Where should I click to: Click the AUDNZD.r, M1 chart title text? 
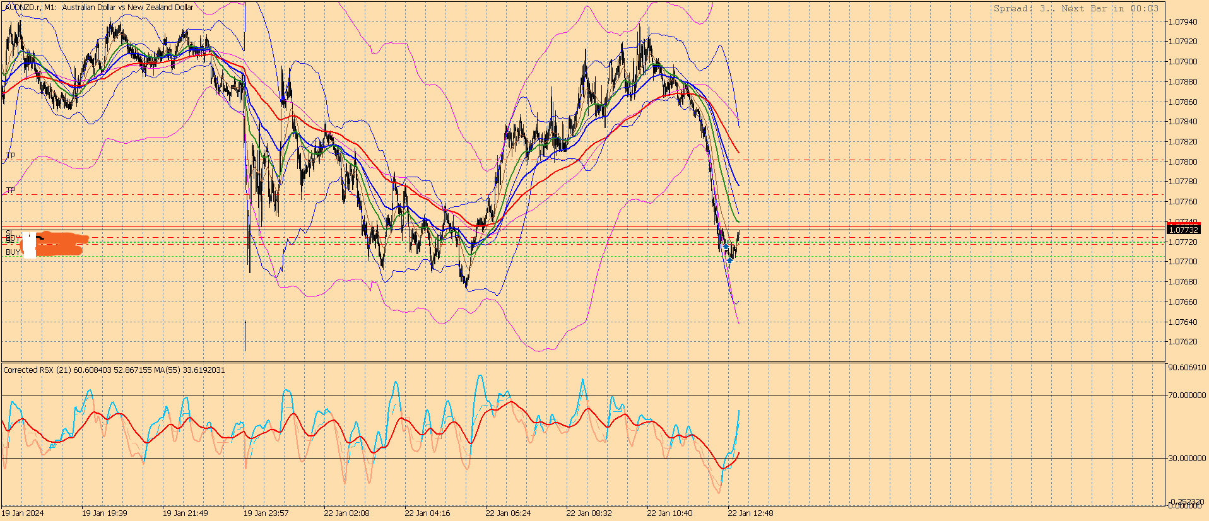(x=98, y=8)
